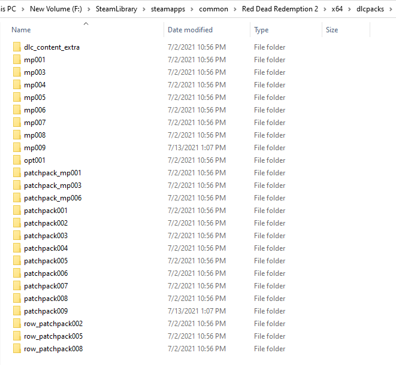Click the mp006 folder icon
This screenshot has width=396, height=365.
point(17,110)
